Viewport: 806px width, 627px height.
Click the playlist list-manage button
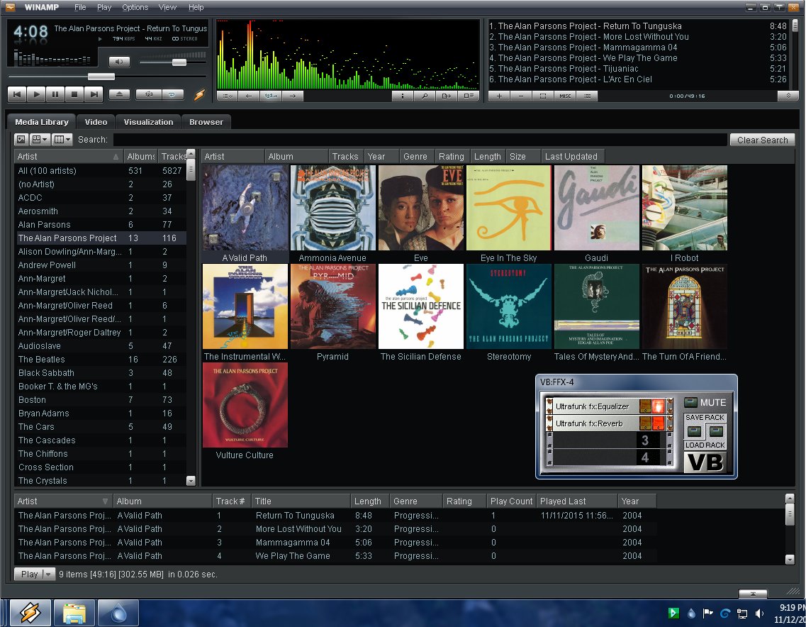[587, 96]
